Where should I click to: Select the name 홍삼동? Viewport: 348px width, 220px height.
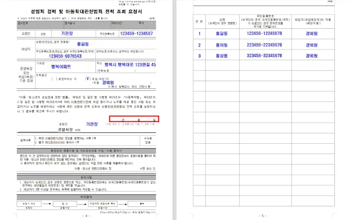coord(222,56)
